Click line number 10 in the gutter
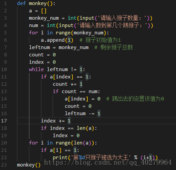Image resolution: width=176 pixels, height=170 pixels. click(4, 70)
